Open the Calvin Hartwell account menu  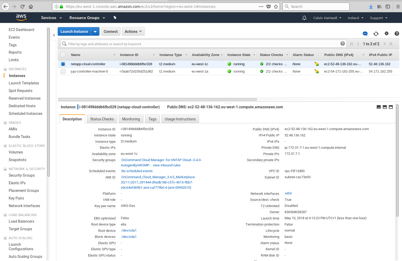(327, 18)
